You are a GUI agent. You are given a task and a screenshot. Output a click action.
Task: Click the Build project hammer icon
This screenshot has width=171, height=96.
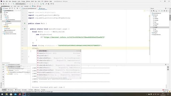coord(14,4)
